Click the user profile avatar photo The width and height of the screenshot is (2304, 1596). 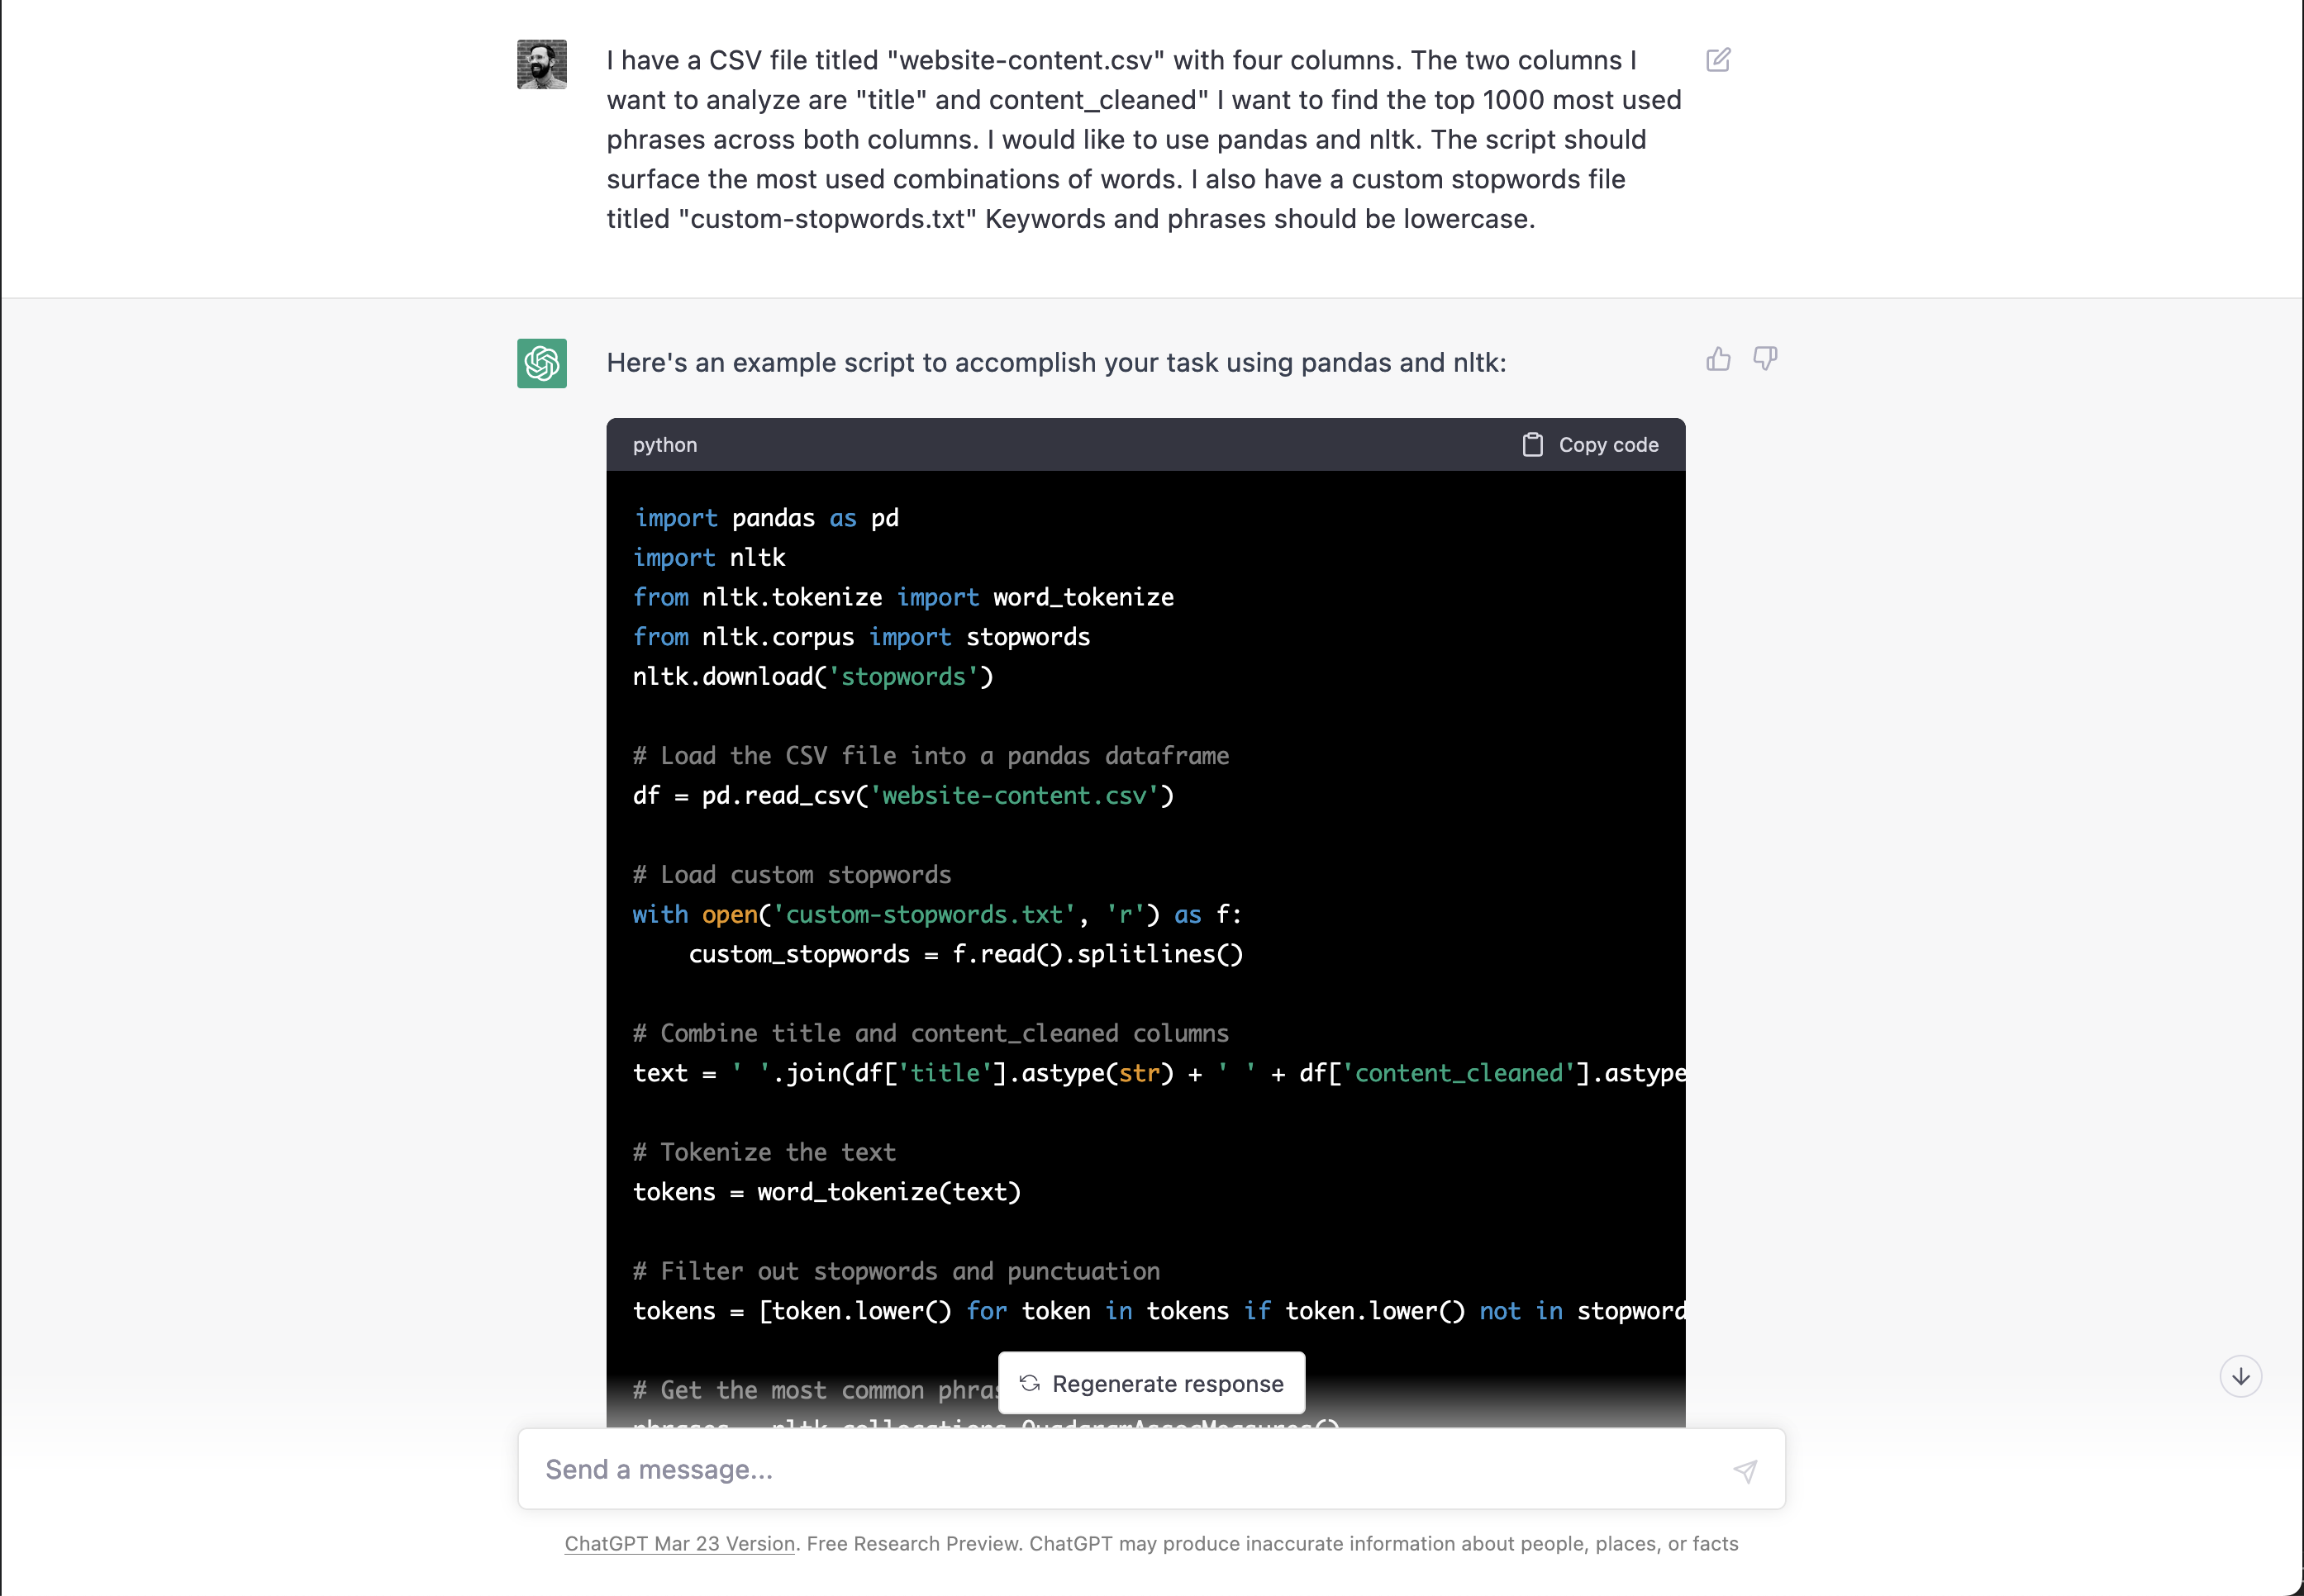541,65
